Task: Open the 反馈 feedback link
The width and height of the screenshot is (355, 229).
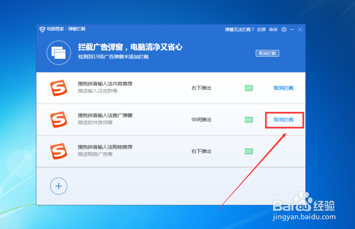Action: (x=261, y=30)
